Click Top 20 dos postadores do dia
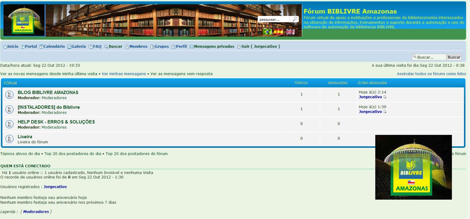The image size is (470, 219). 73,153
